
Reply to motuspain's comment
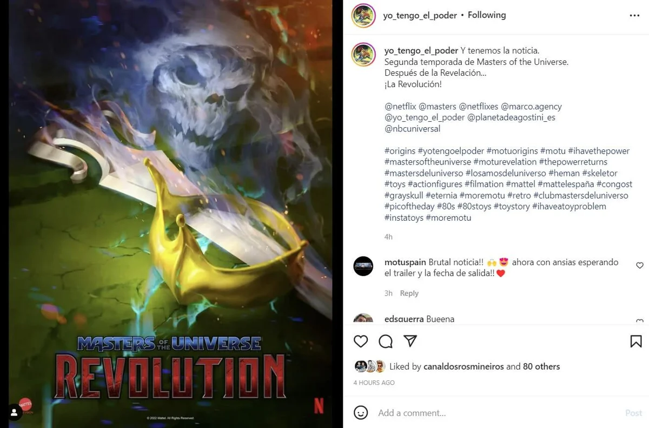409,293
